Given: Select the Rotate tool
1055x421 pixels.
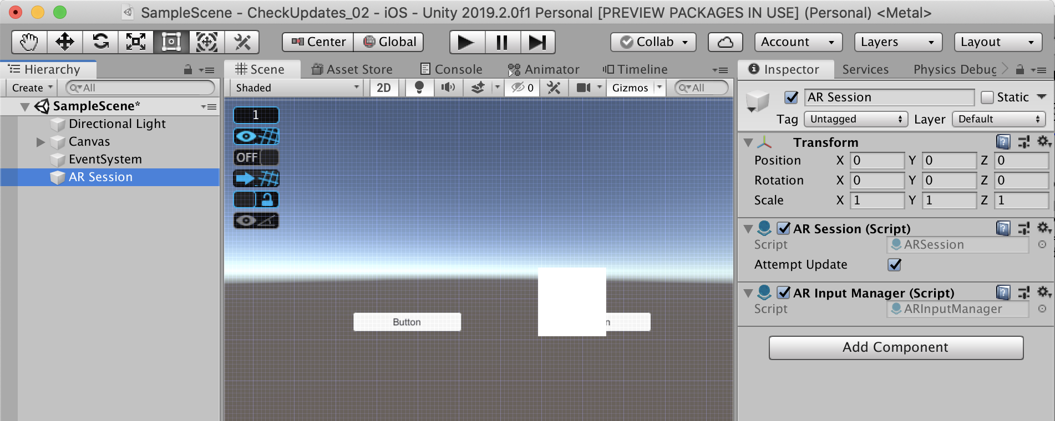Looking at the screenshot, I should pos(100,42).
